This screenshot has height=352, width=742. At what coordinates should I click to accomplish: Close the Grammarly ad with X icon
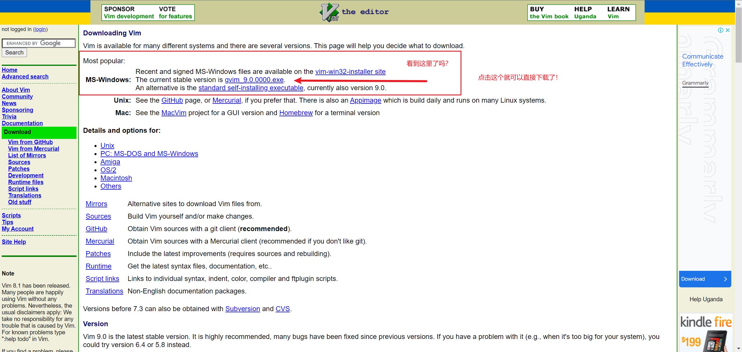tap(728, 30)
